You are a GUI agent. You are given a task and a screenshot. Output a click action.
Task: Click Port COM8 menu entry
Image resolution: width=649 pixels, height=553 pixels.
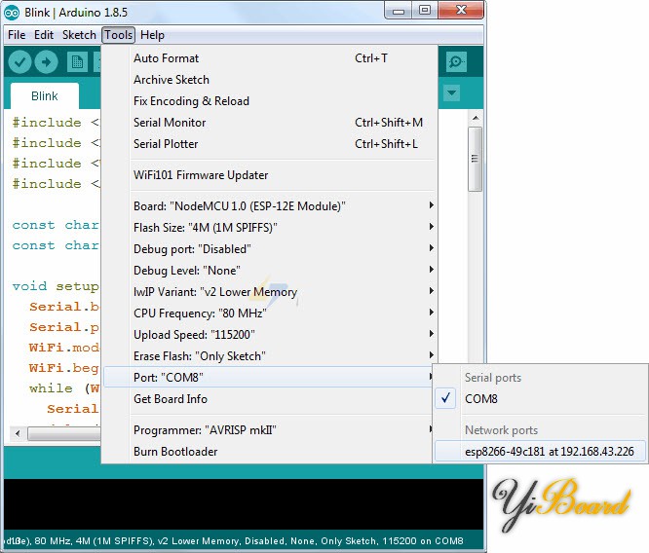[269, 377]
